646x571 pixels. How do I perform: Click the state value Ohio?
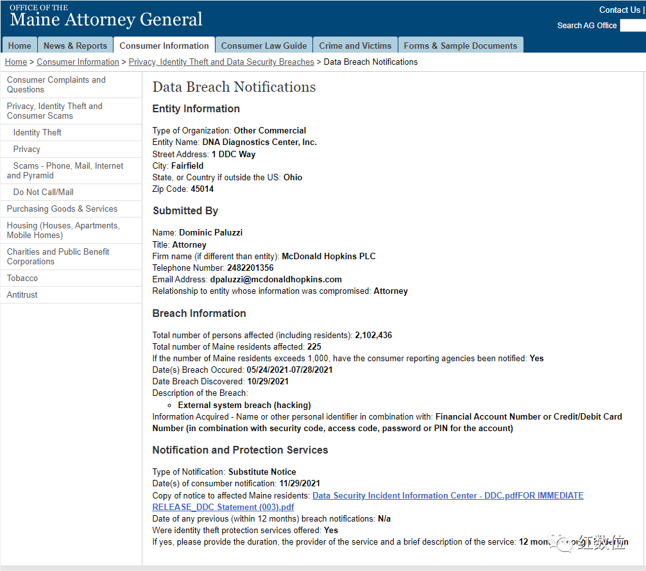[x=293, y=178]
